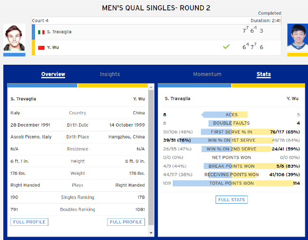Open the Insights tab
This screenshot has height=240, width=308.
point(110,74)
